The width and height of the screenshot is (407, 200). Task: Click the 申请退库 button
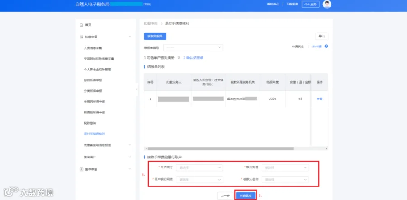[246, 196]
